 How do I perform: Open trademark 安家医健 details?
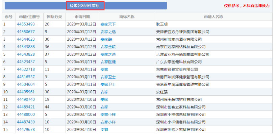[108, 62]
